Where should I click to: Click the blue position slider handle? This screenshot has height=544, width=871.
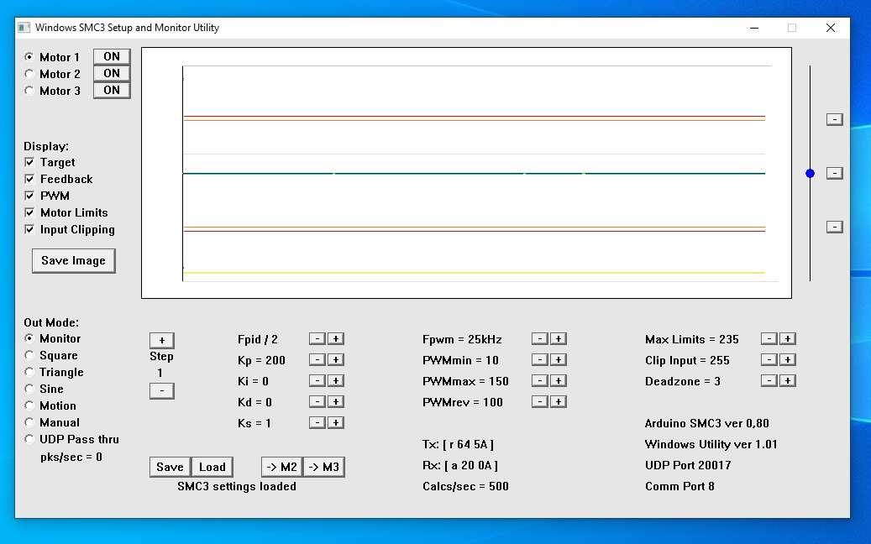point(810,174)
